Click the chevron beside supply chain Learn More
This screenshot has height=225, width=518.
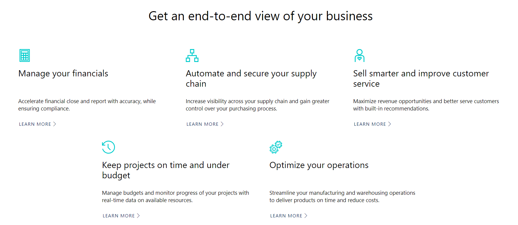click(222, 124)
